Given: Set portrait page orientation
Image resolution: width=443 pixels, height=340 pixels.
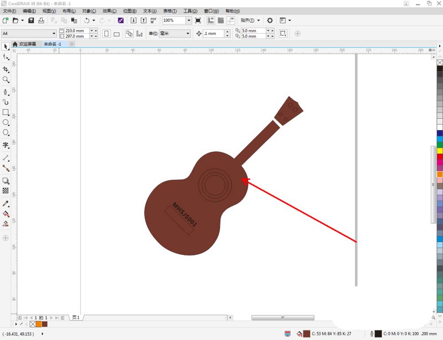Looking at the screenshot, I should pos(106,34).
